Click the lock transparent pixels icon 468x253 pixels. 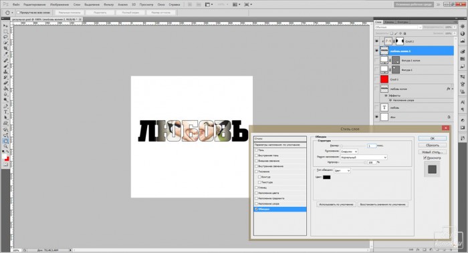(x=392, y=33)
